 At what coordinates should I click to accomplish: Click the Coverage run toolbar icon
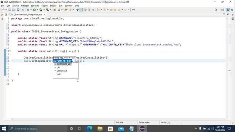tap(41, 10)
